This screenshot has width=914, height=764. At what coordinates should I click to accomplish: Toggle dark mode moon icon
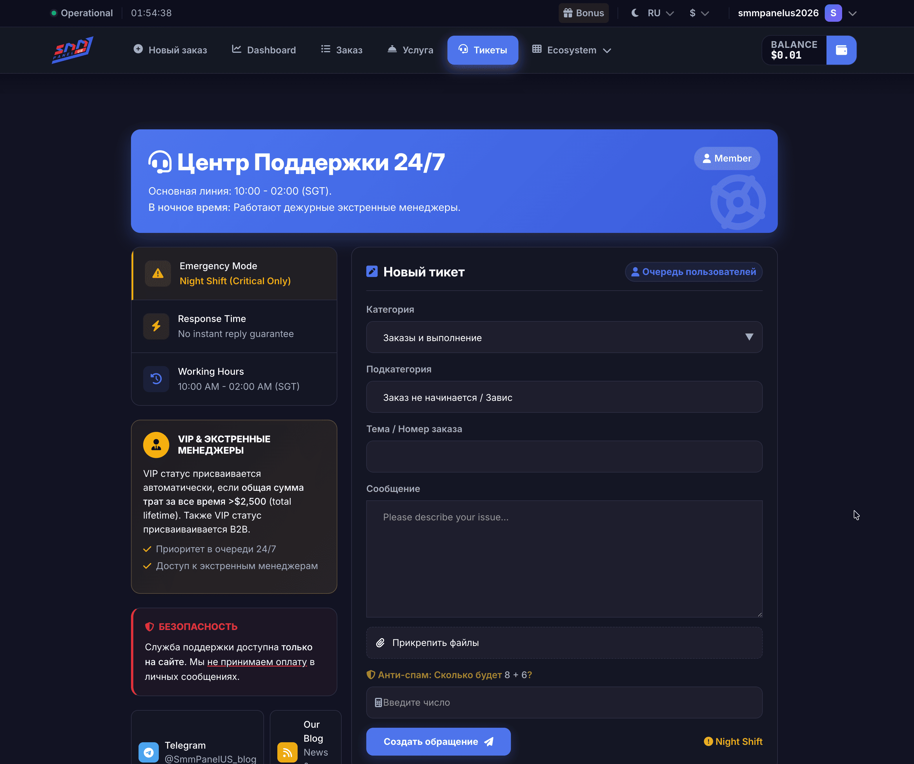coord(635,13)
